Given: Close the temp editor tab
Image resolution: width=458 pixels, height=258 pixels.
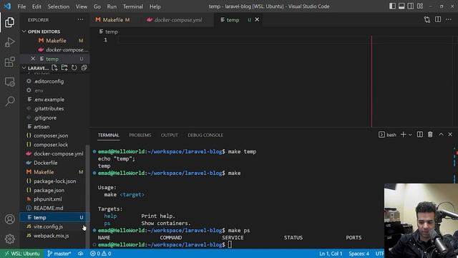Looking at the screenshot, I should [x=257, y=19].
